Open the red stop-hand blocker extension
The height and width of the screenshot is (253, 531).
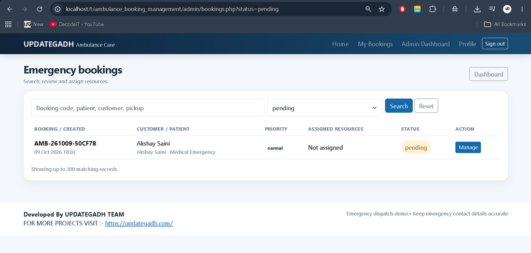[x=402, y=9]
